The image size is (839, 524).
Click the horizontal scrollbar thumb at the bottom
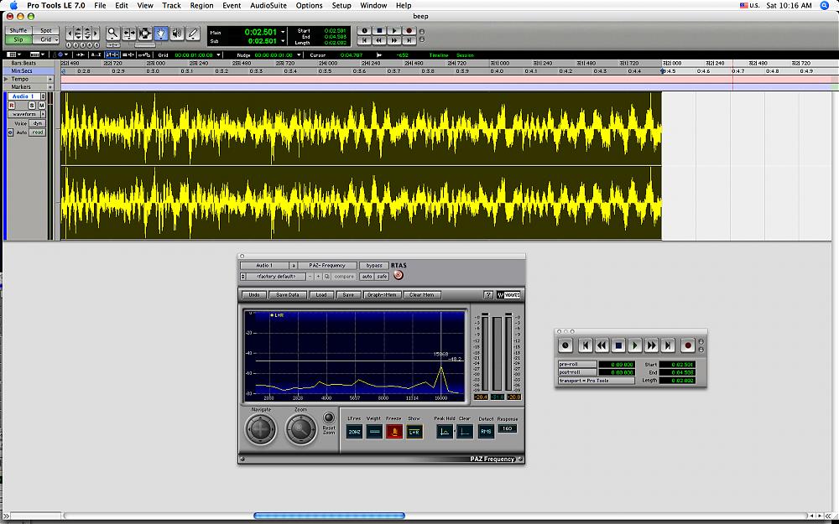[x=329, y=516]
